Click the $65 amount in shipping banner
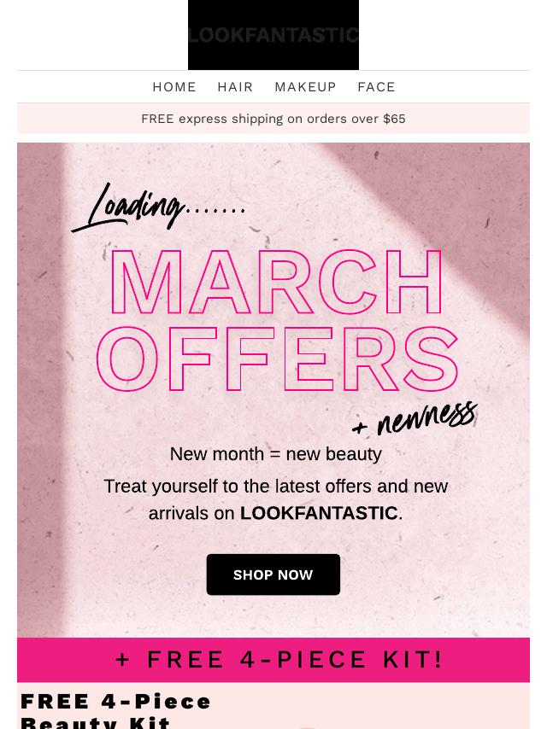The height and width of the screenshot is (729, 547). (x=394, y=119)
